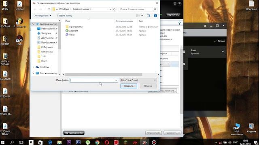This screenshot has width=259, height=145.
Task: Open the Action Center notification icon
Action: tap(256, 142)
